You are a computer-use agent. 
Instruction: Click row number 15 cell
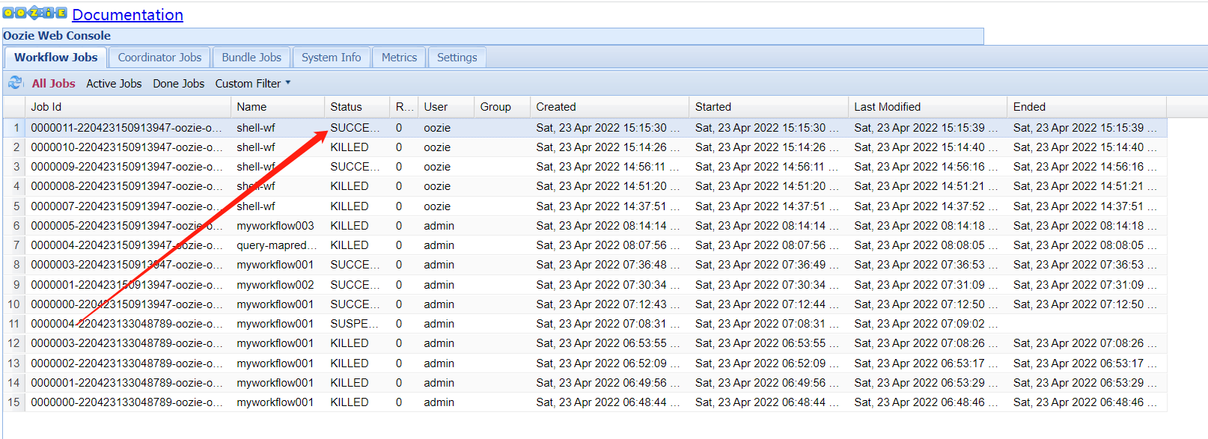(14, 402)
